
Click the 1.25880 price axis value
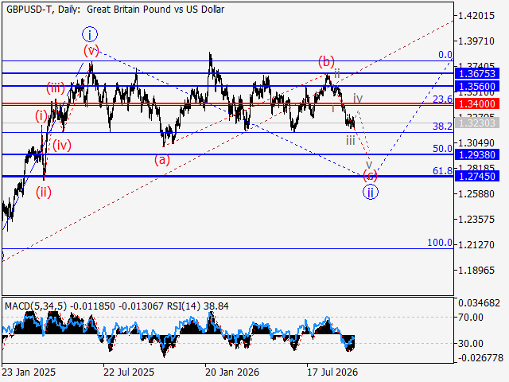pyautogui.click(x=476, y=194)
